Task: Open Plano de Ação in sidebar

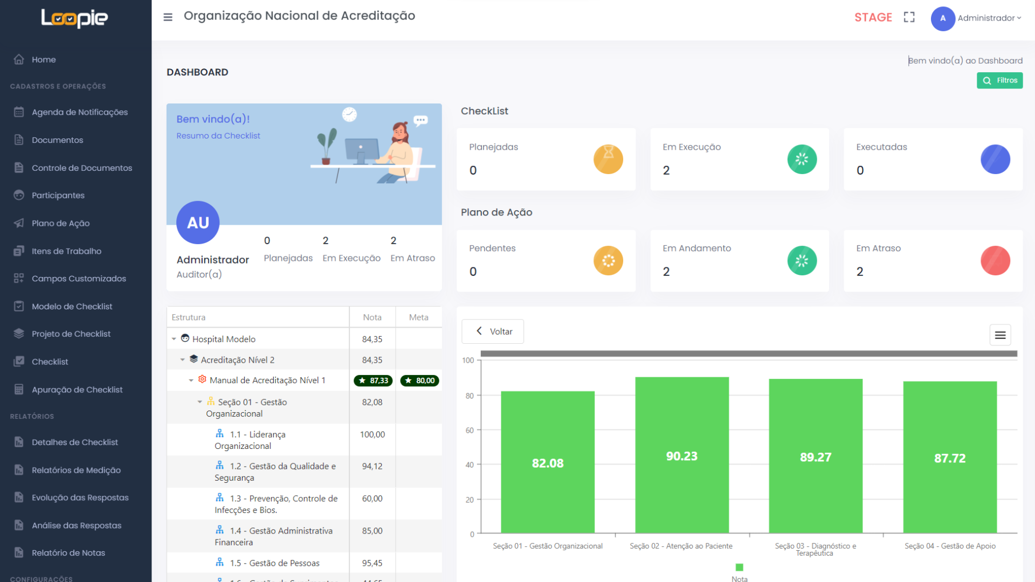Action: point(60,223)
